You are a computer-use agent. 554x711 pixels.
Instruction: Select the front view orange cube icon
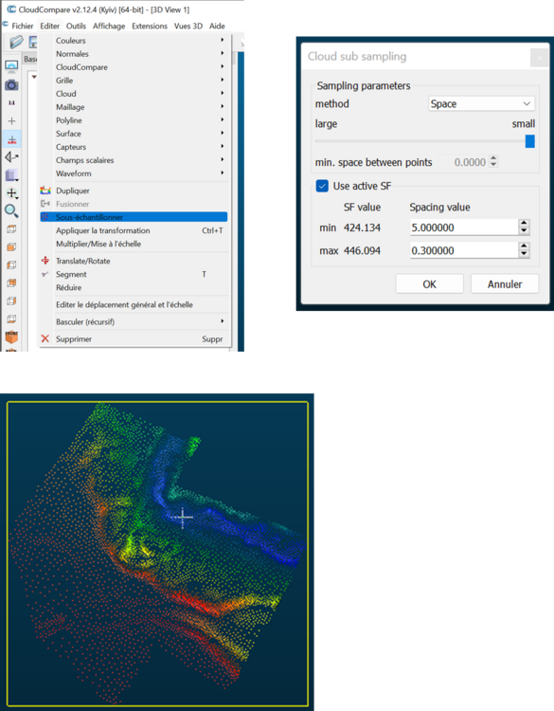tap(11, 337)
